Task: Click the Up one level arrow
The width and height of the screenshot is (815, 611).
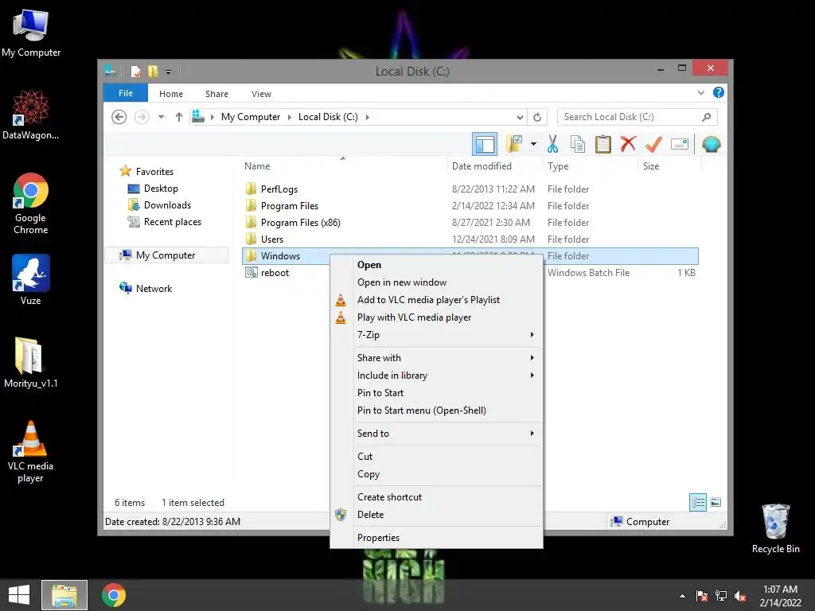Action: (x=179, y=117)
